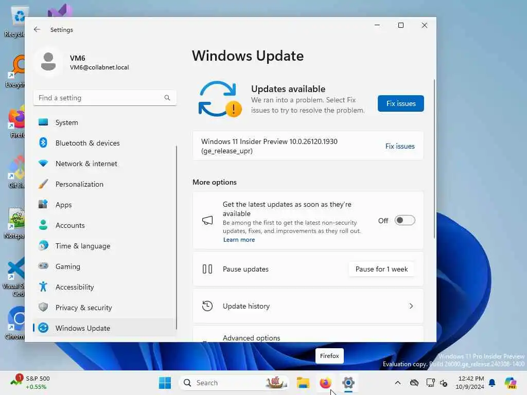Click the cloud sync-off tray icon
Screen dimensions: 527x395
pyautogui.click(x=414, y=383)
